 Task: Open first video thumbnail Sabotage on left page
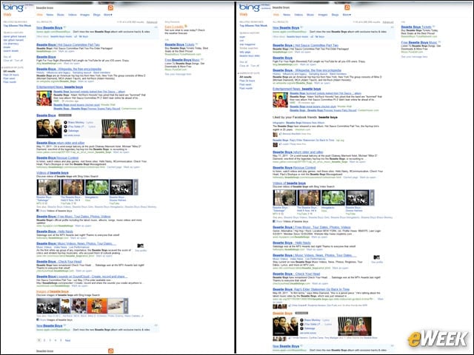point(48,187)
